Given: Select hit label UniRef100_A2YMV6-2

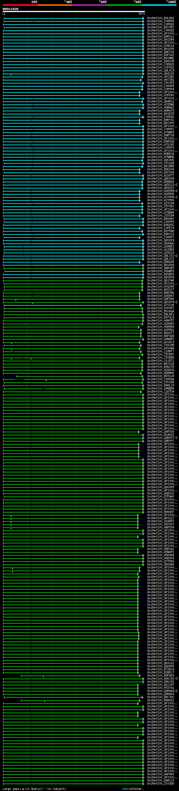Looking at the screenshot, I should click(162, 197).
